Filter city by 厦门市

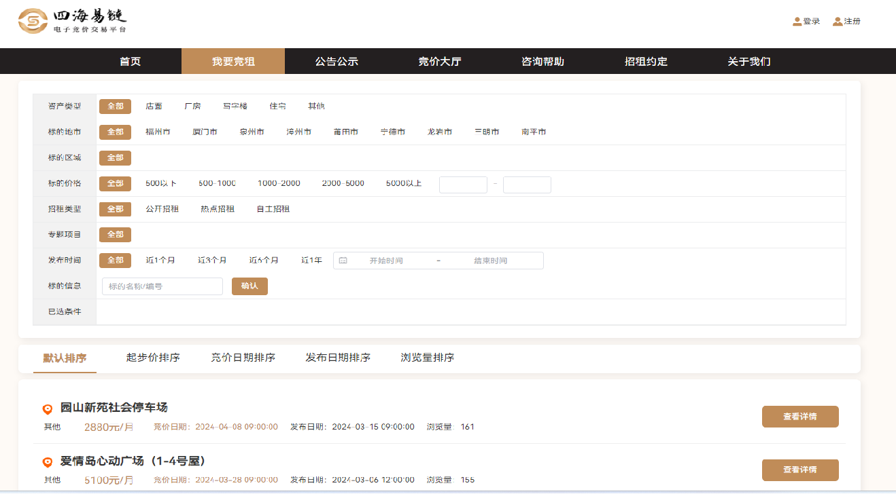point(205,132)
